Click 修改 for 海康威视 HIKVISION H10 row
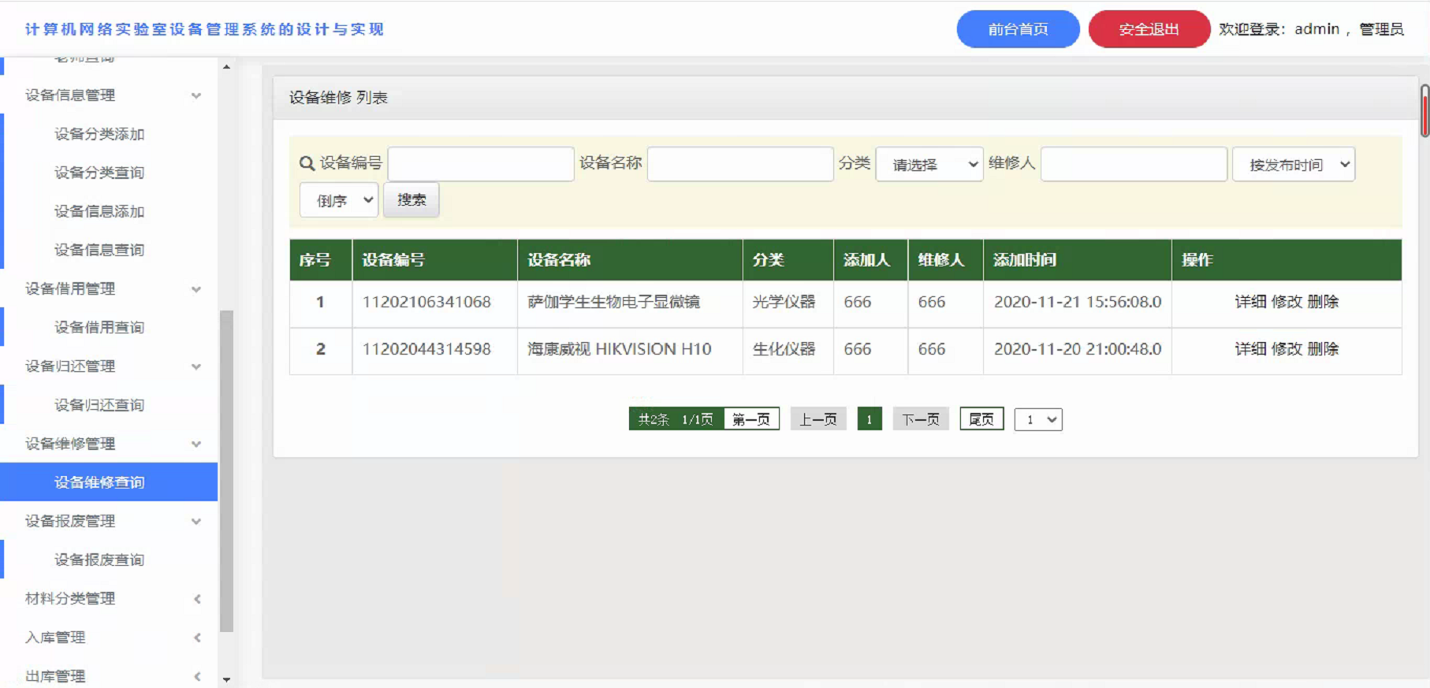This screenshot has height=688, width=1430. click(x=1287, y=349)
